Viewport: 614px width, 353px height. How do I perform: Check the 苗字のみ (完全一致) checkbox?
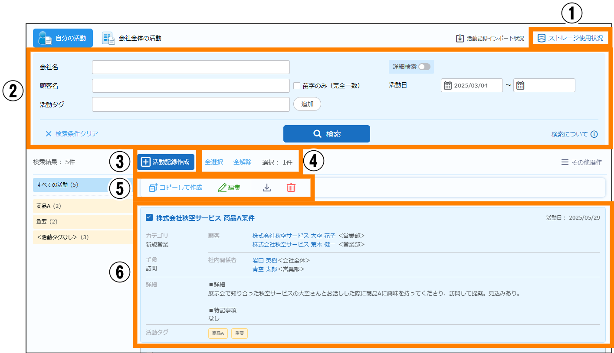point(297,86)
